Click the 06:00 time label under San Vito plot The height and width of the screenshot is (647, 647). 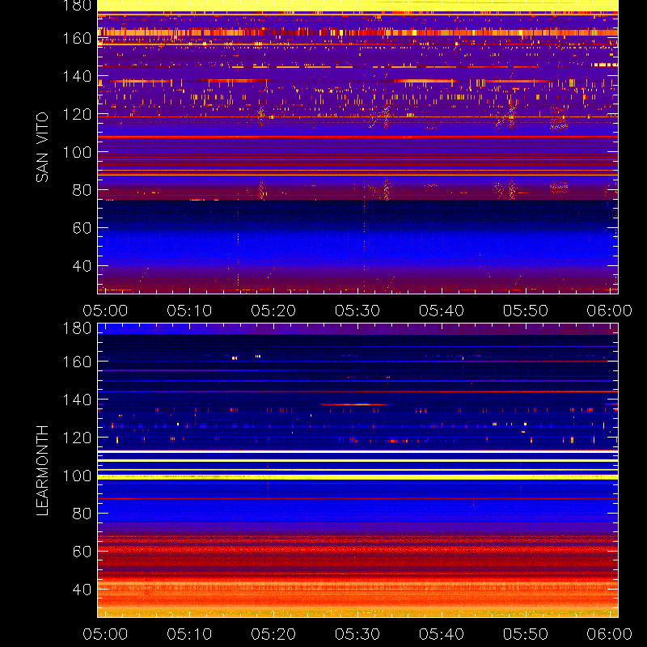pos(610,311)
